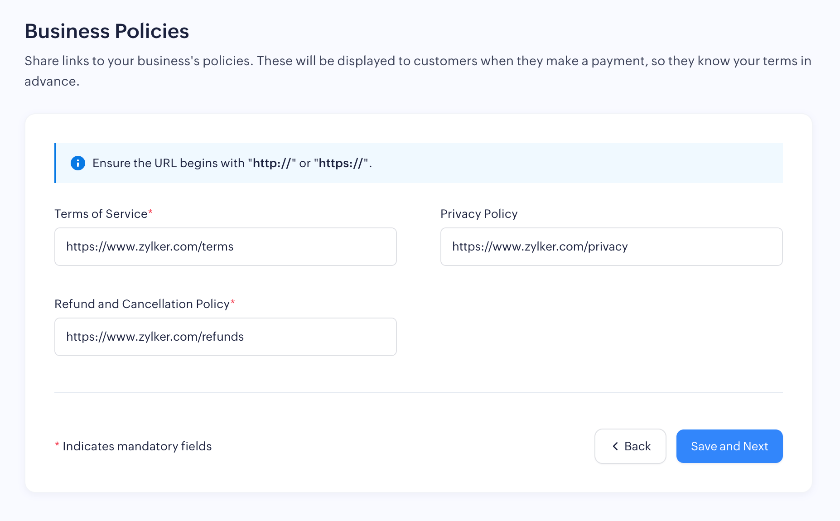Click the Privacy Policy field label
Screen dimensions: 840x521
click(478, 214)
